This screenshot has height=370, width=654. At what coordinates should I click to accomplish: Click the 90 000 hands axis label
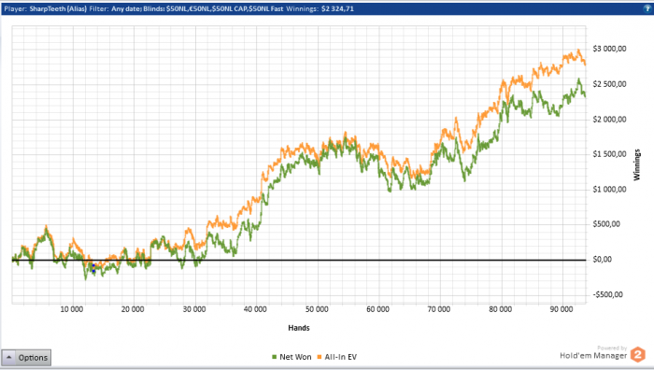[x=562, y=309]
